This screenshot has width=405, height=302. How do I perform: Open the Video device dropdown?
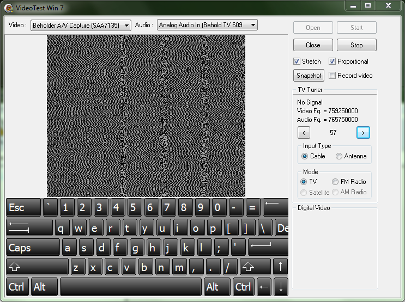pos(81,25)
